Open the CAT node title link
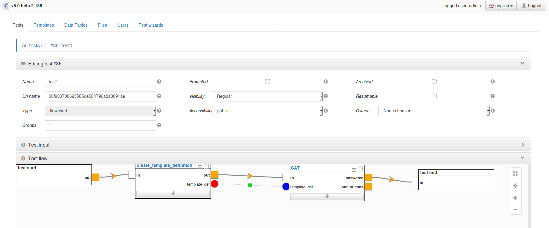 pyautogui.click(x=295, y=168)
